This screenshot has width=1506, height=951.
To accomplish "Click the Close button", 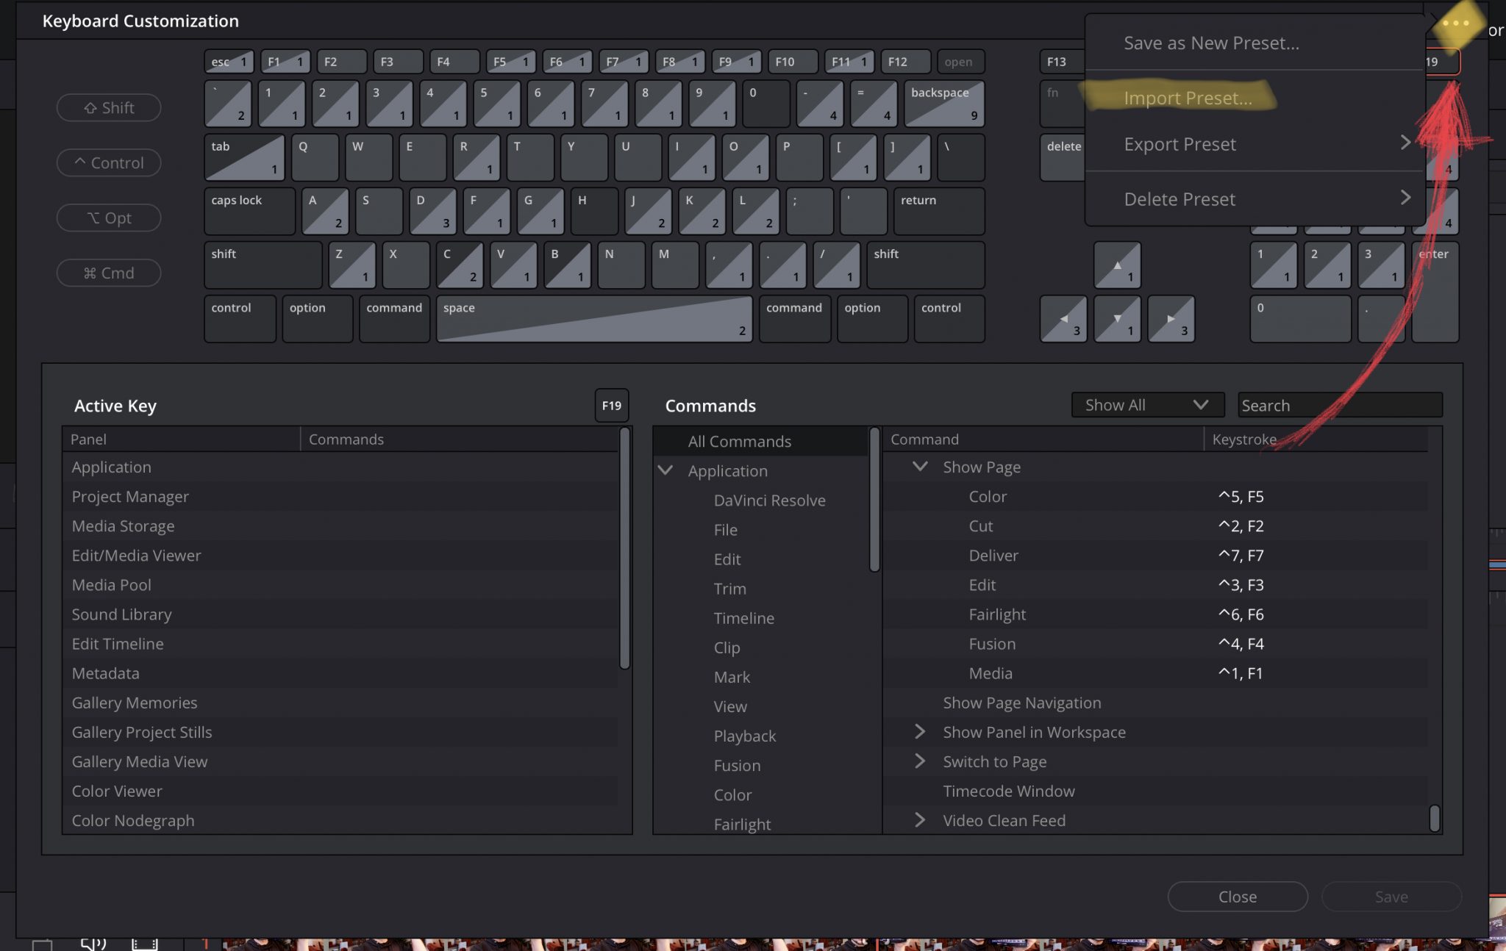I will (x=1237, y=896).
